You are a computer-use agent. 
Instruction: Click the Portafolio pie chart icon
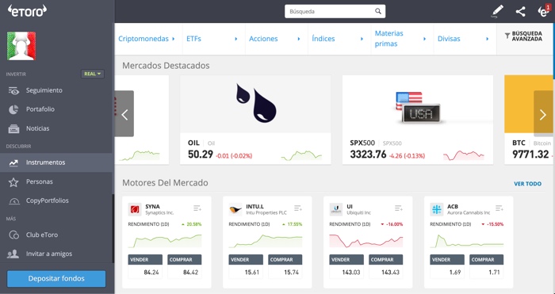13,109
